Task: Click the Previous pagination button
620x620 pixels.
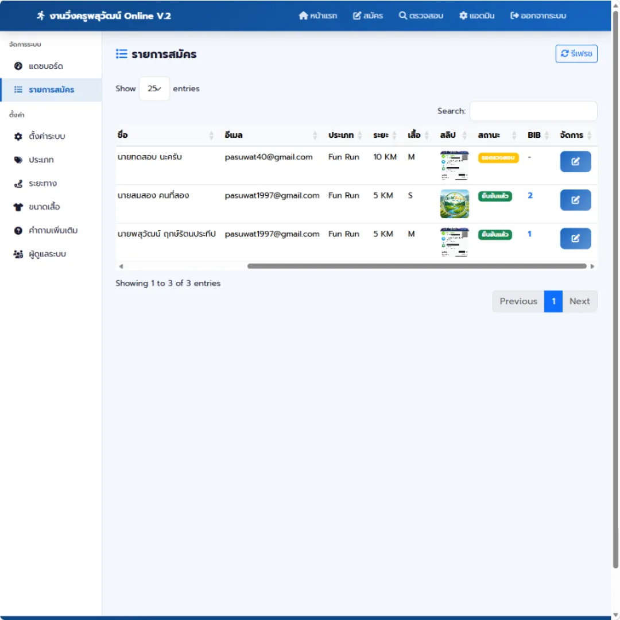Action: (518, 301)
